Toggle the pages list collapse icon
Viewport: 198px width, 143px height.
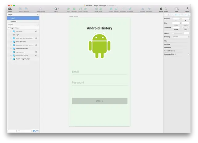[38, 25]
